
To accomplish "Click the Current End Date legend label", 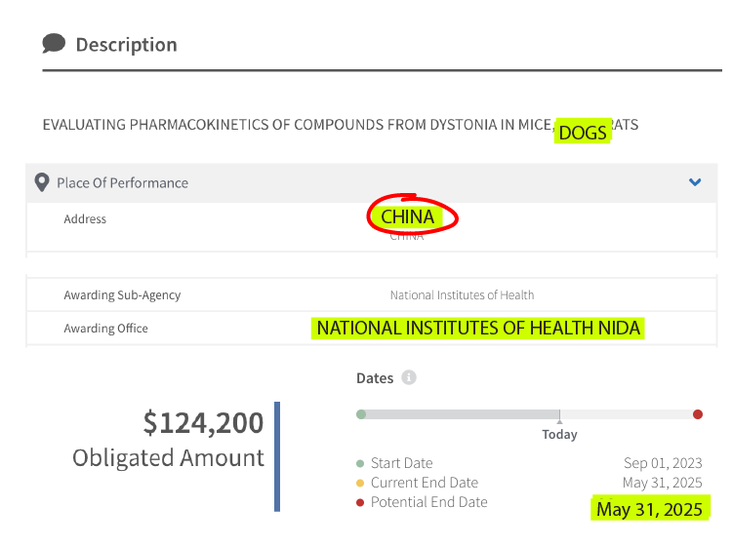I will click(x=425, y=483).
